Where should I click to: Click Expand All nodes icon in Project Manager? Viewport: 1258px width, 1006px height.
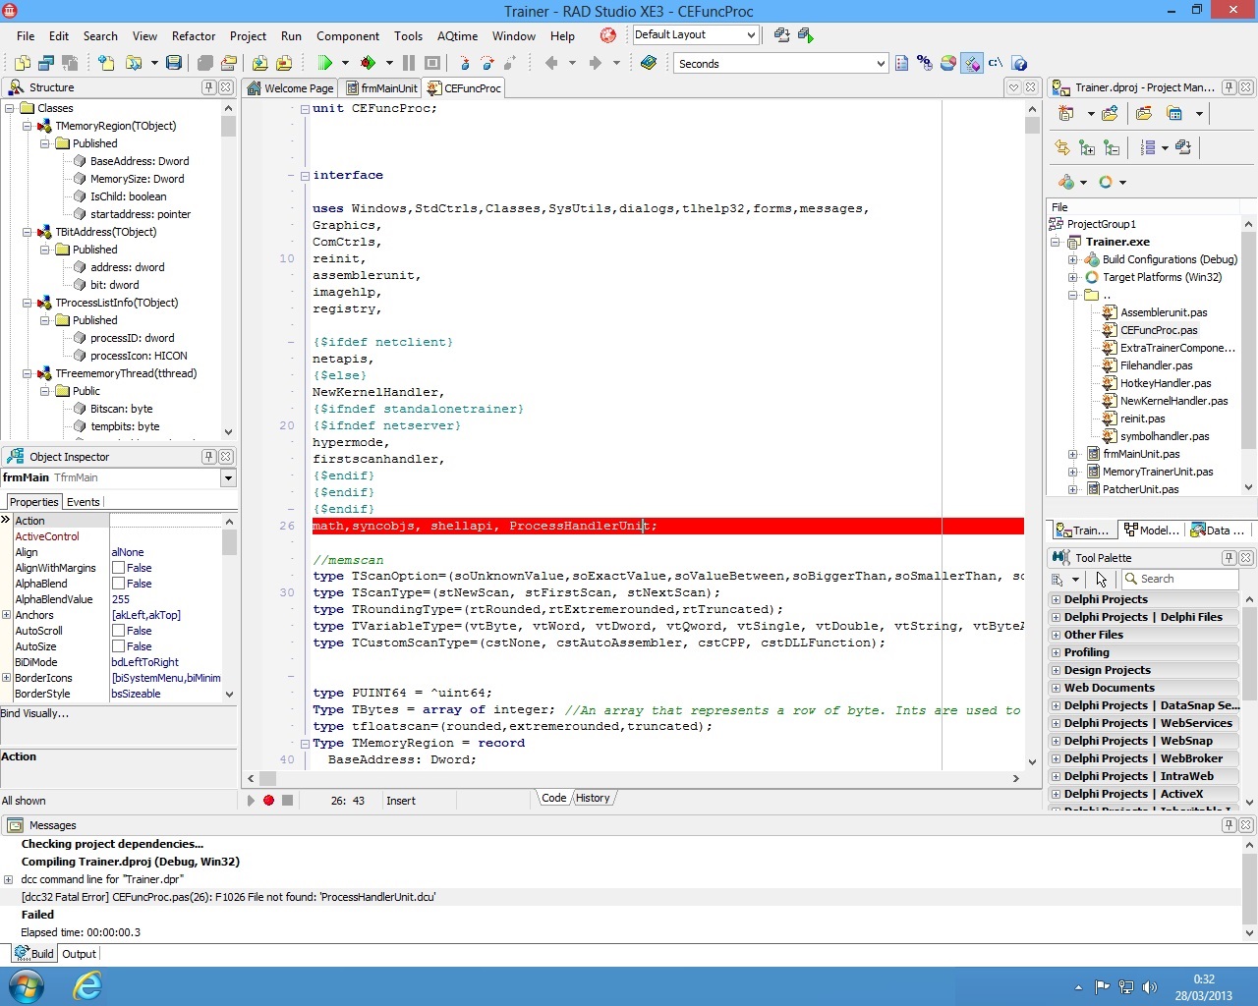click(1087, 147)
